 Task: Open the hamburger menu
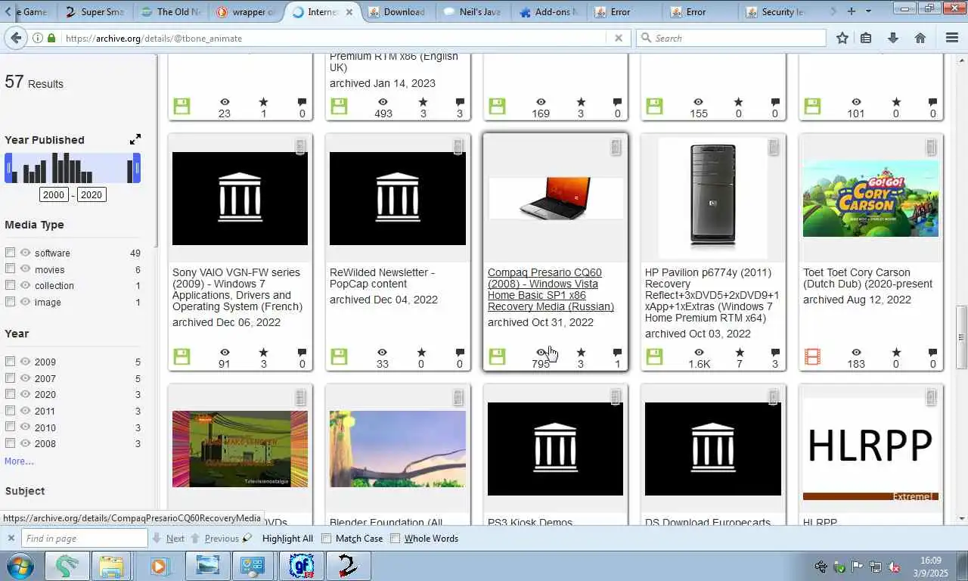(952, 38)
